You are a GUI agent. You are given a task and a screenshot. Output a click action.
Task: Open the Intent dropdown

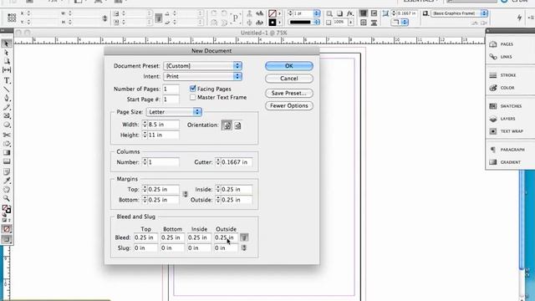[x=202, y=76]
